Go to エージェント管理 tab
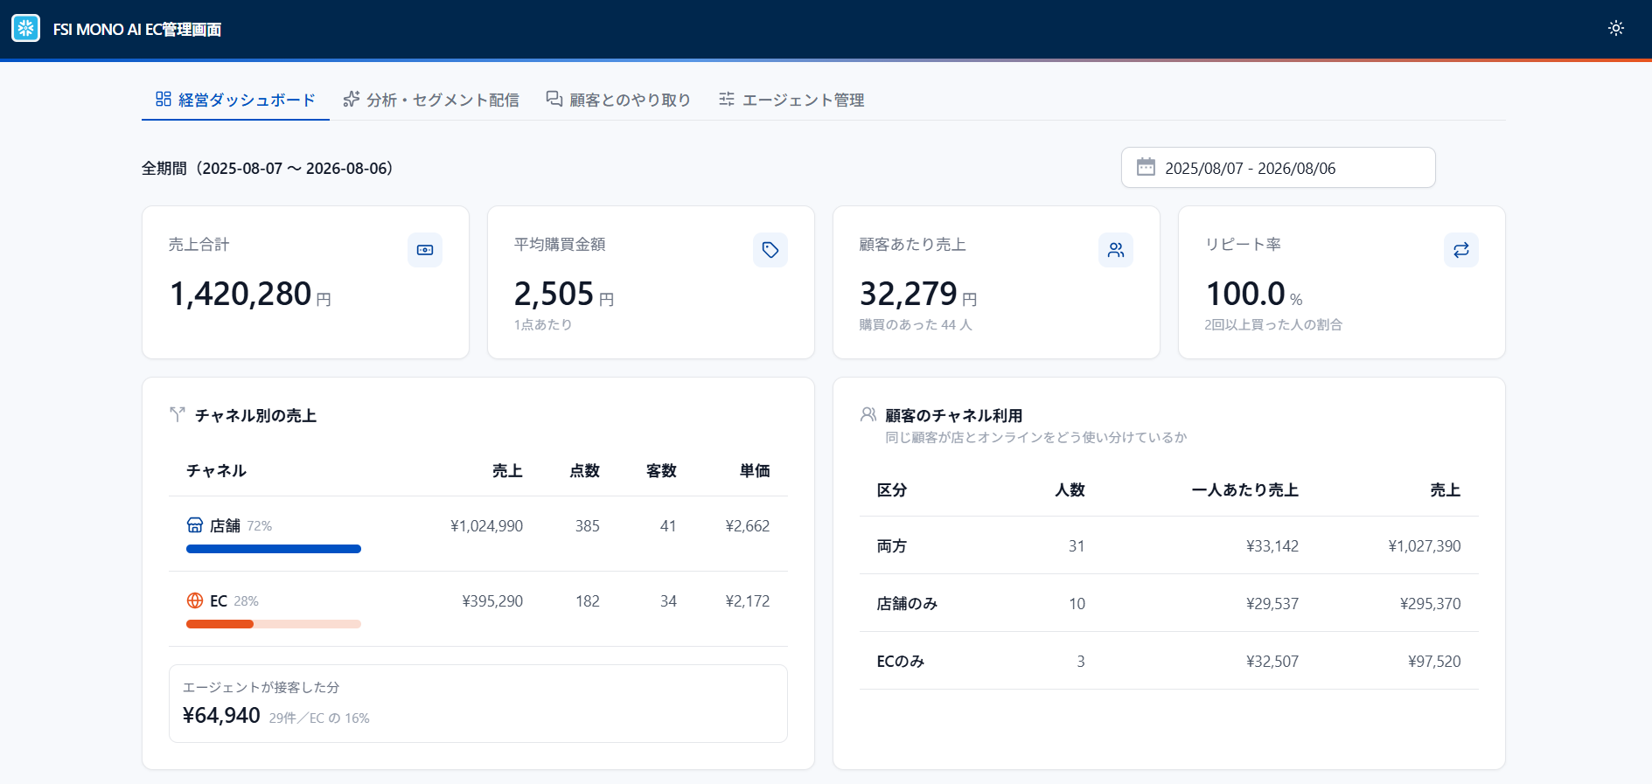 click(791, 100)
